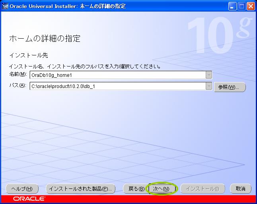Focus the OraDb10g_home1 name field
The height and width of the screenshot is (204, 257).
pos(118,75)
